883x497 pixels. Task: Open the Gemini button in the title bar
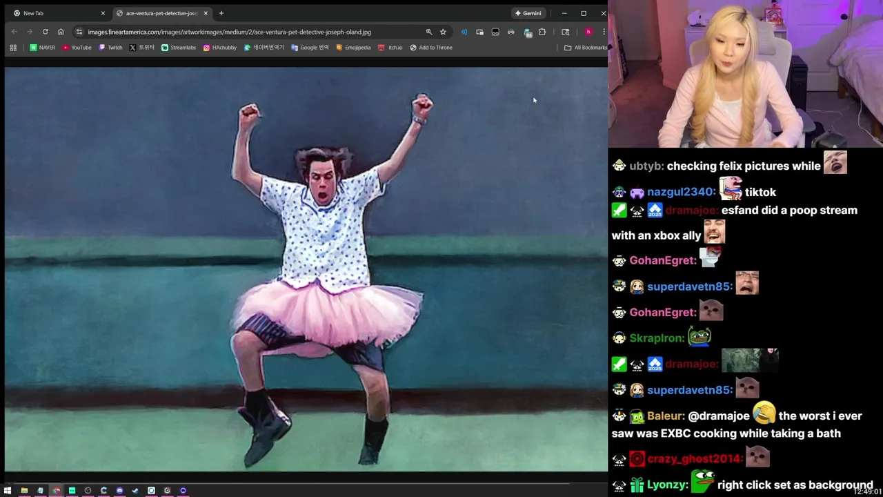coord(528,13)
